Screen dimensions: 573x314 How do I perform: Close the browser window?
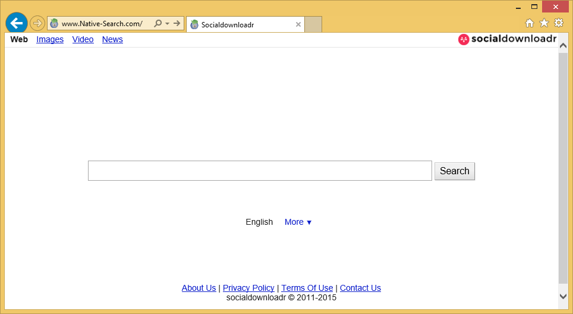[x=555, y=7]
